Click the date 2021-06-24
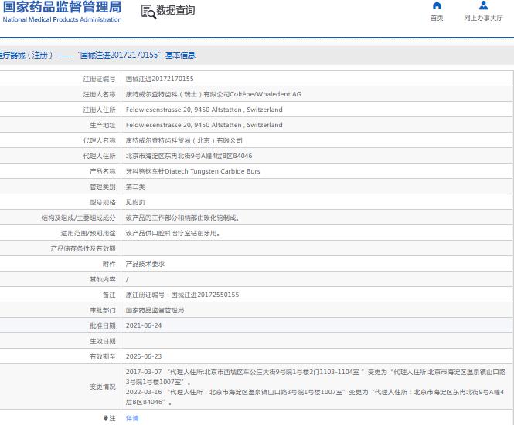This screenshot has height=425, width=514. click(x=144, y=325)
